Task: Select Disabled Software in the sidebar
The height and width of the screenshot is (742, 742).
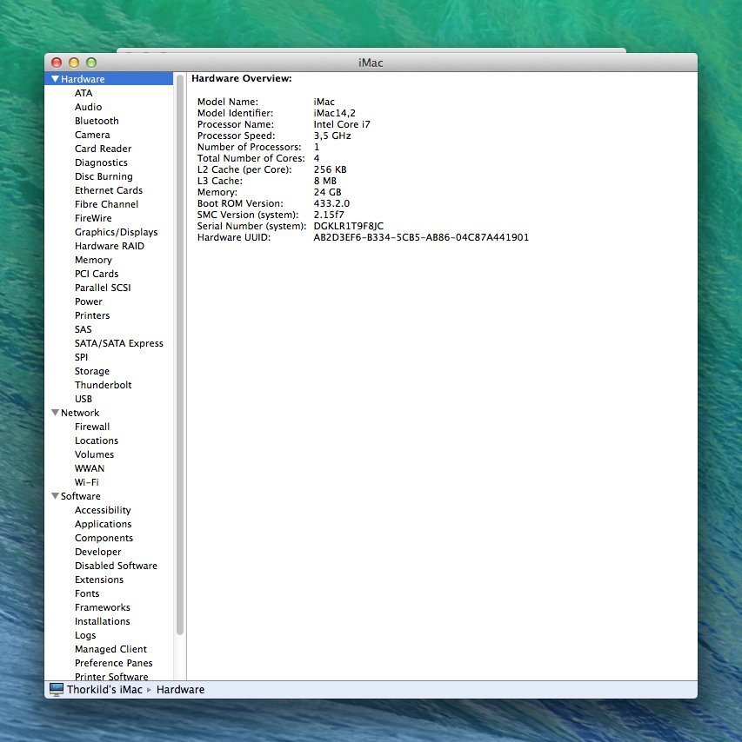Action: pos(116,566)
